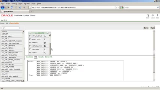
Task: Collapse the ALL_OBJECTS table panel
Action: coord(47,33)
